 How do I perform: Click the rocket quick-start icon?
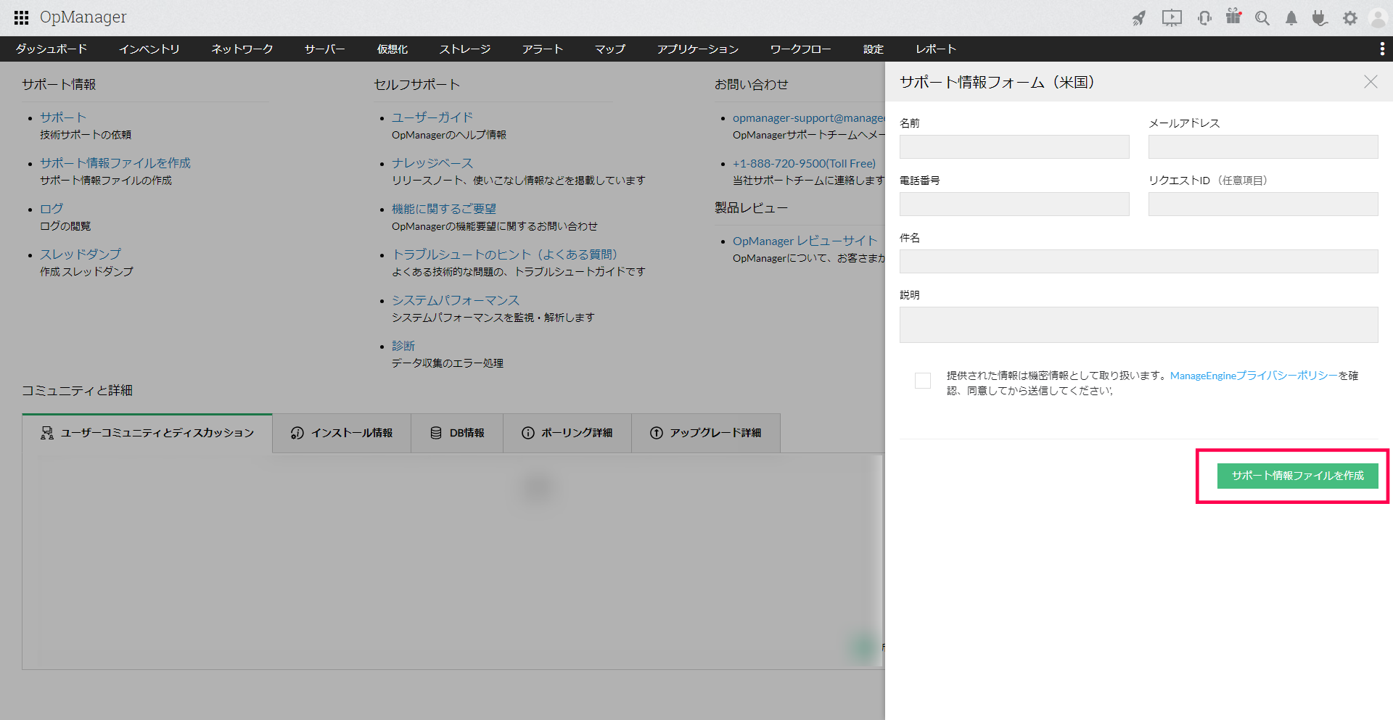pos(1139,18)
